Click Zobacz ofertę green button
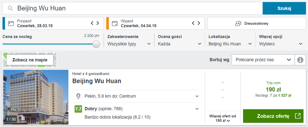The height and width of the screenshot is (127, 308). [x=273, y=116]
